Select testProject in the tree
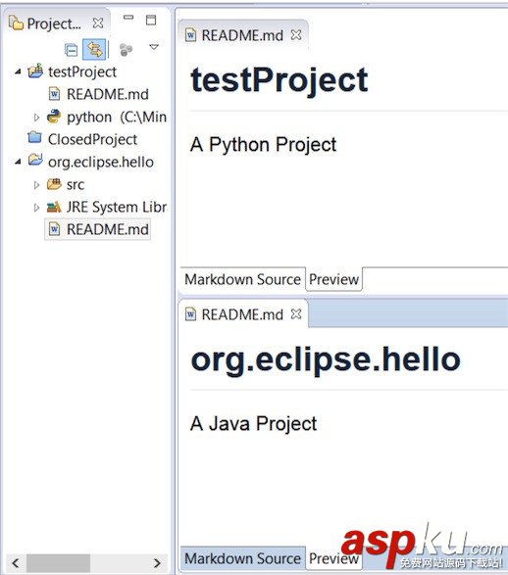 (82, 72)
